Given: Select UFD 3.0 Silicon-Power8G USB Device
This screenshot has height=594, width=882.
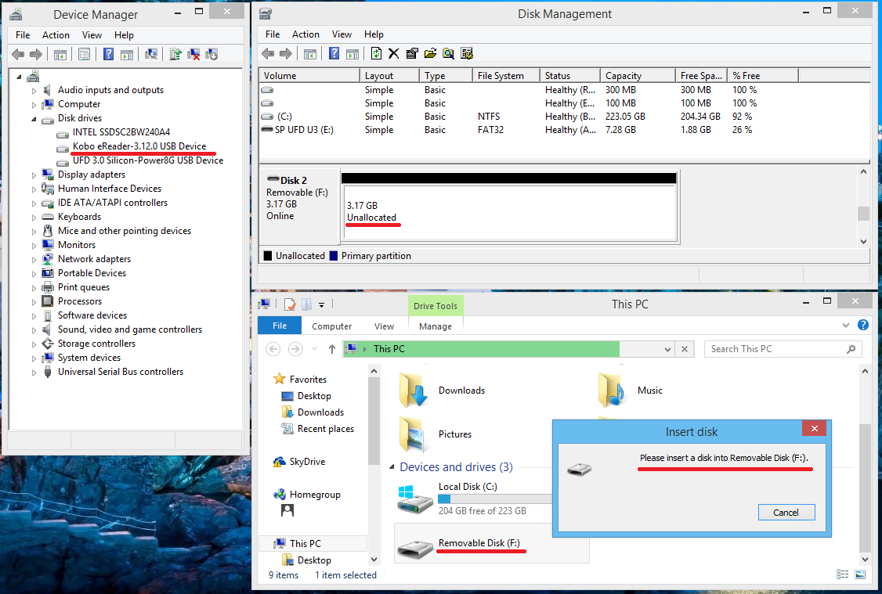Looking at the screenshot, I should (148, 160).
